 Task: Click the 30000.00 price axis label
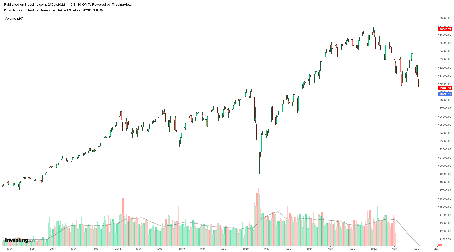445,84
